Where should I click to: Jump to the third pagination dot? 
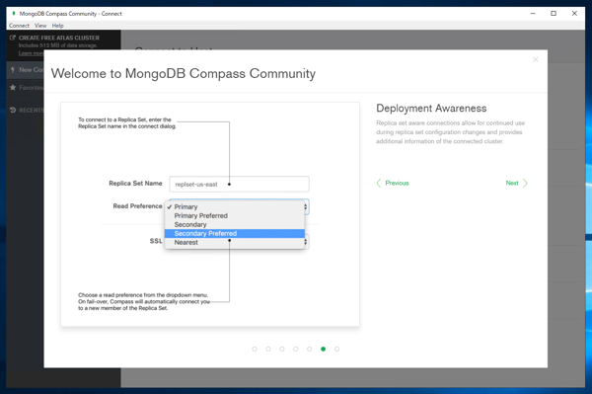coord(282,349)
